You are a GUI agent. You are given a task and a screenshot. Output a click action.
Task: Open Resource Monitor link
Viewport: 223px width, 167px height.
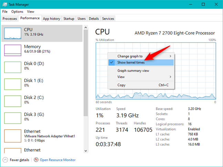coord(57,160)
